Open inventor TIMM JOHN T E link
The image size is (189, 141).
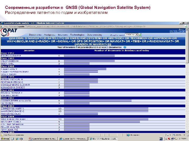9,130
